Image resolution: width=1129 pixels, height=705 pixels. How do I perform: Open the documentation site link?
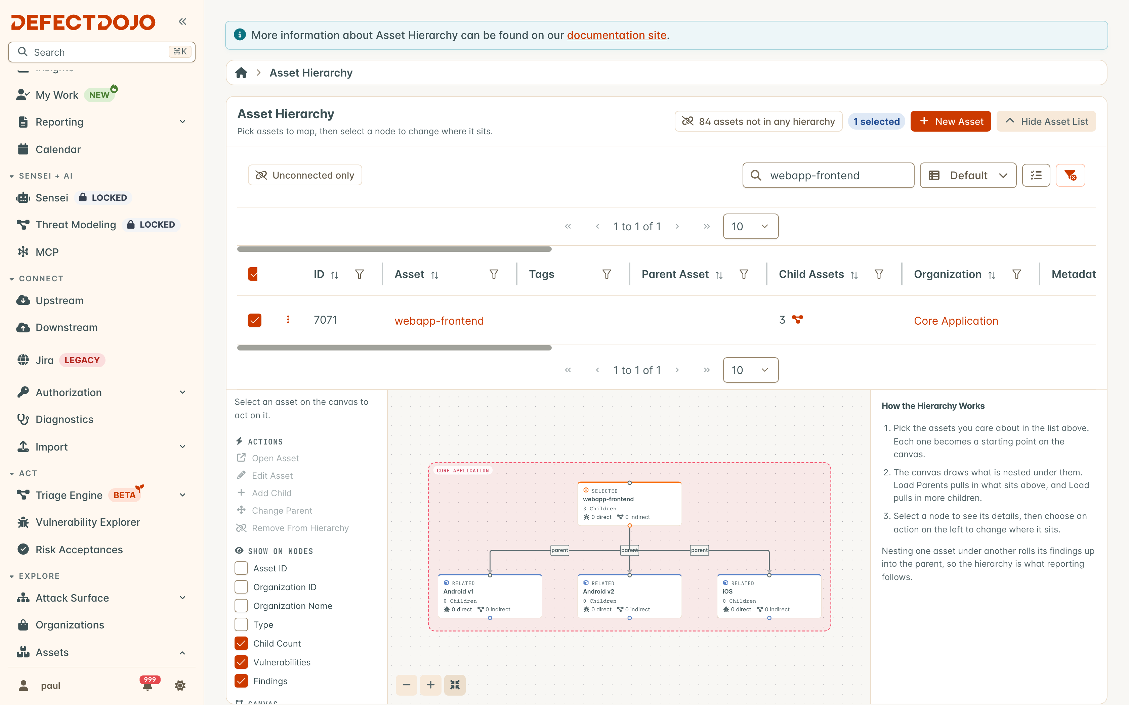pyautogui.click(x=616, y=35)
